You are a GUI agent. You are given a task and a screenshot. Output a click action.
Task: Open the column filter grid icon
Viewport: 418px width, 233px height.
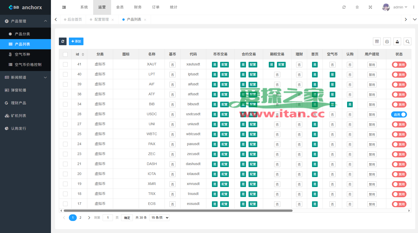click(377, 41)
